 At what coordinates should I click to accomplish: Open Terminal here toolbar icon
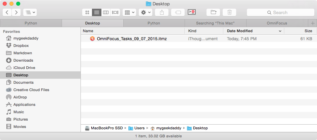(192, 12)
